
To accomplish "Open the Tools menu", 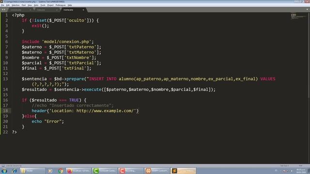I will pos(43,5).
